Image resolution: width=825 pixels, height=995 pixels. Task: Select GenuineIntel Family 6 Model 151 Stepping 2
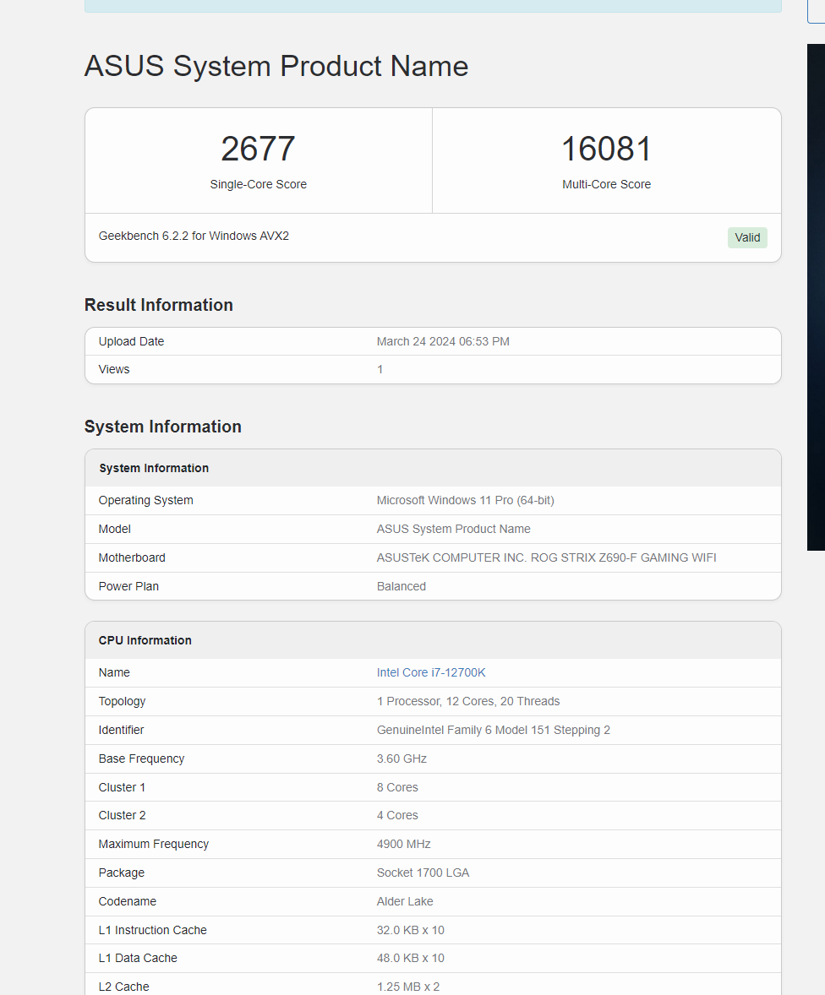pos(493,731)
